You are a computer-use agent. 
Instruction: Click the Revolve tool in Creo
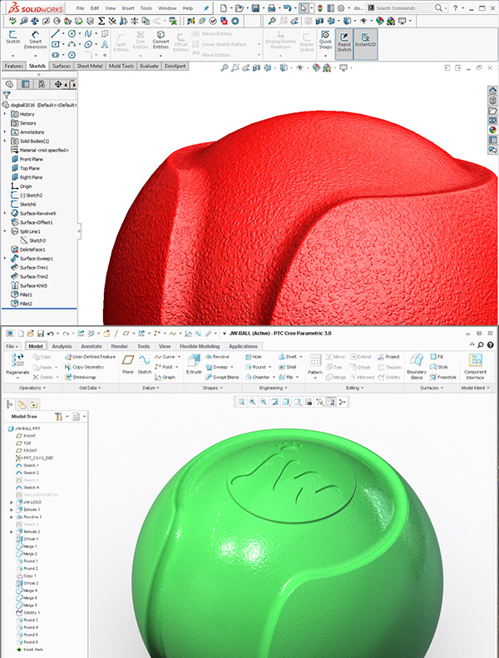(x=217, y=357)
